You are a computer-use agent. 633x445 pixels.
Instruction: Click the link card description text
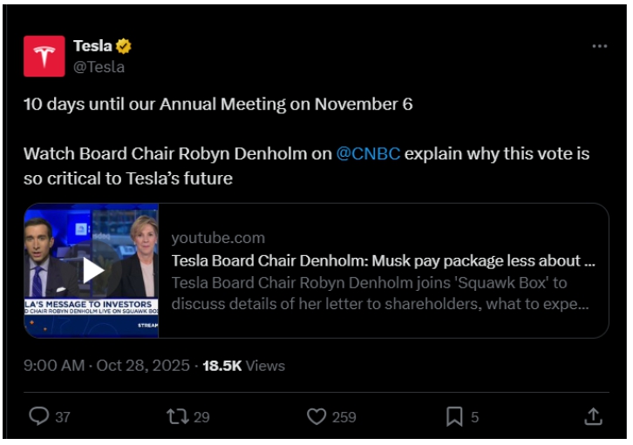pyautogui.click(x=380, y=293)
